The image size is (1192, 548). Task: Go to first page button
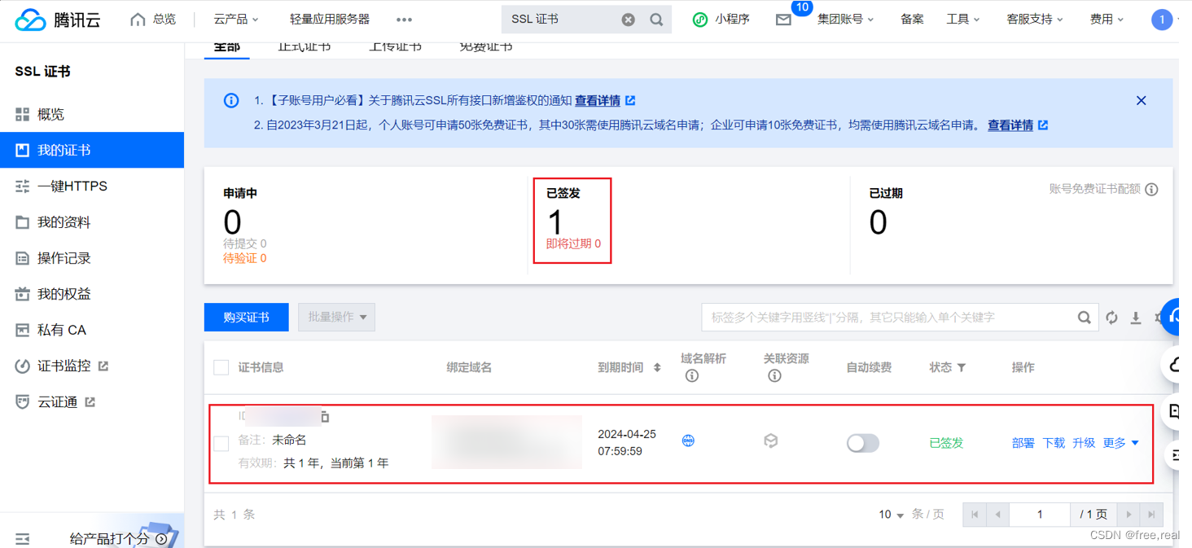975,515
